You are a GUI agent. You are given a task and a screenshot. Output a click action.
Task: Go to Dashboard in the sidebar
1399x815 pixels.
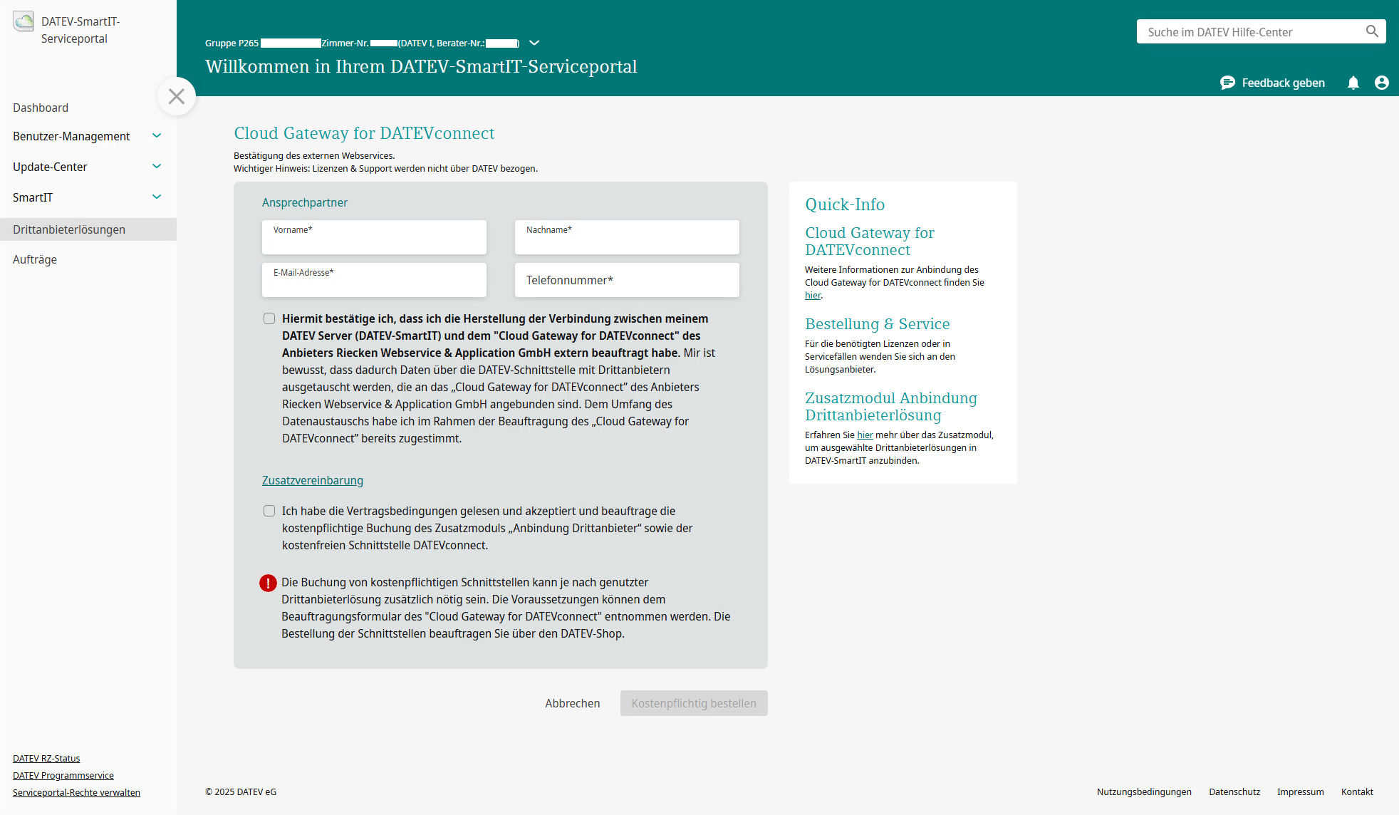coord(41,108)
